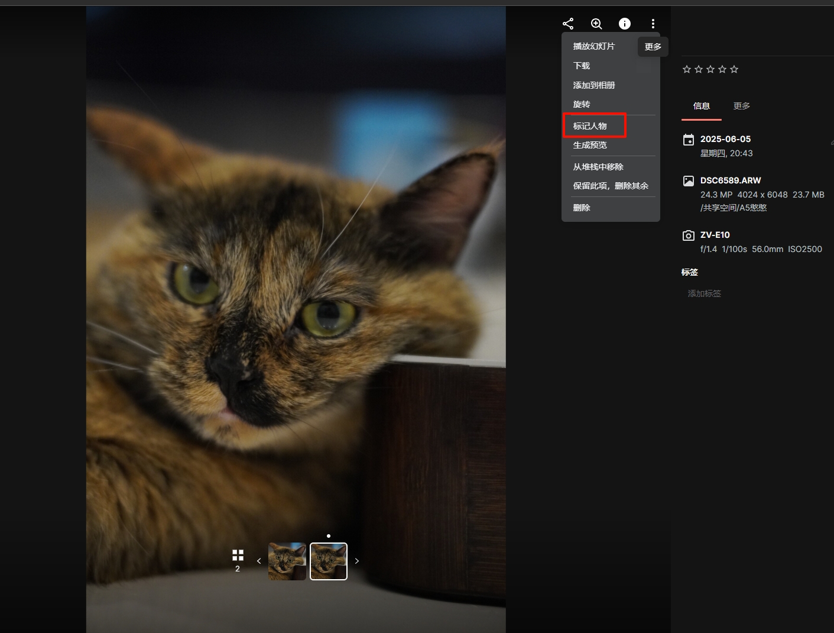Choose 下载 from the menu
The image size is (834, 633).
[x=582, y=66]
